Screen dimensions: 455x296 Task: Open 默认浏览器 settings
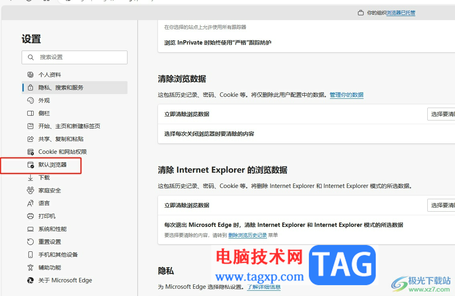75,165
